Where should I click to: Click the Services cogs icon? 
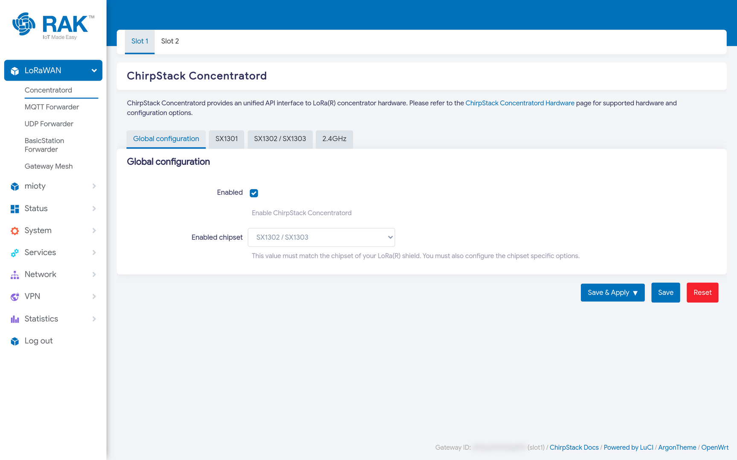coord(15,253)
